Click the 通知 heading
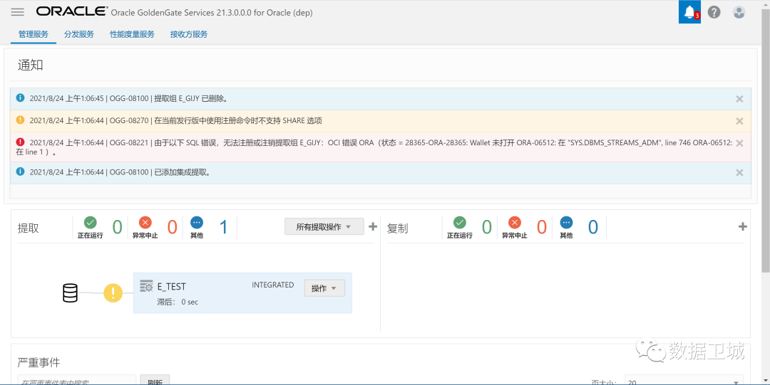770x385 pixels. pos(31,65)
